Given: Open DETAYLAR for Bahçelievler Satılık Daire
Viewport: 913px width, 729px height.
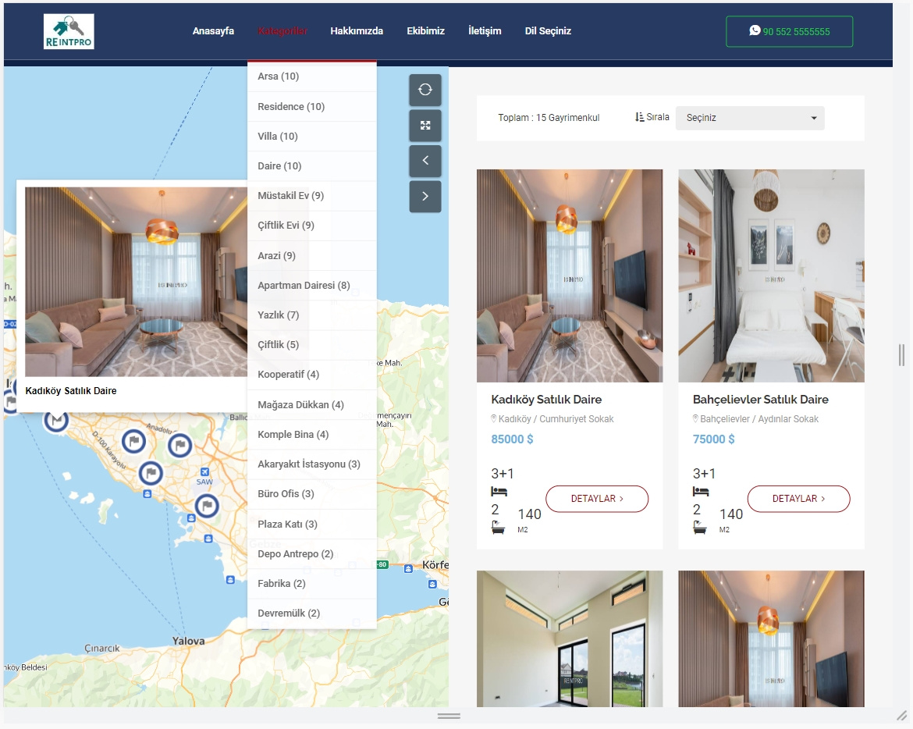Looking at the screenshot, I should [x=798, y=499].
